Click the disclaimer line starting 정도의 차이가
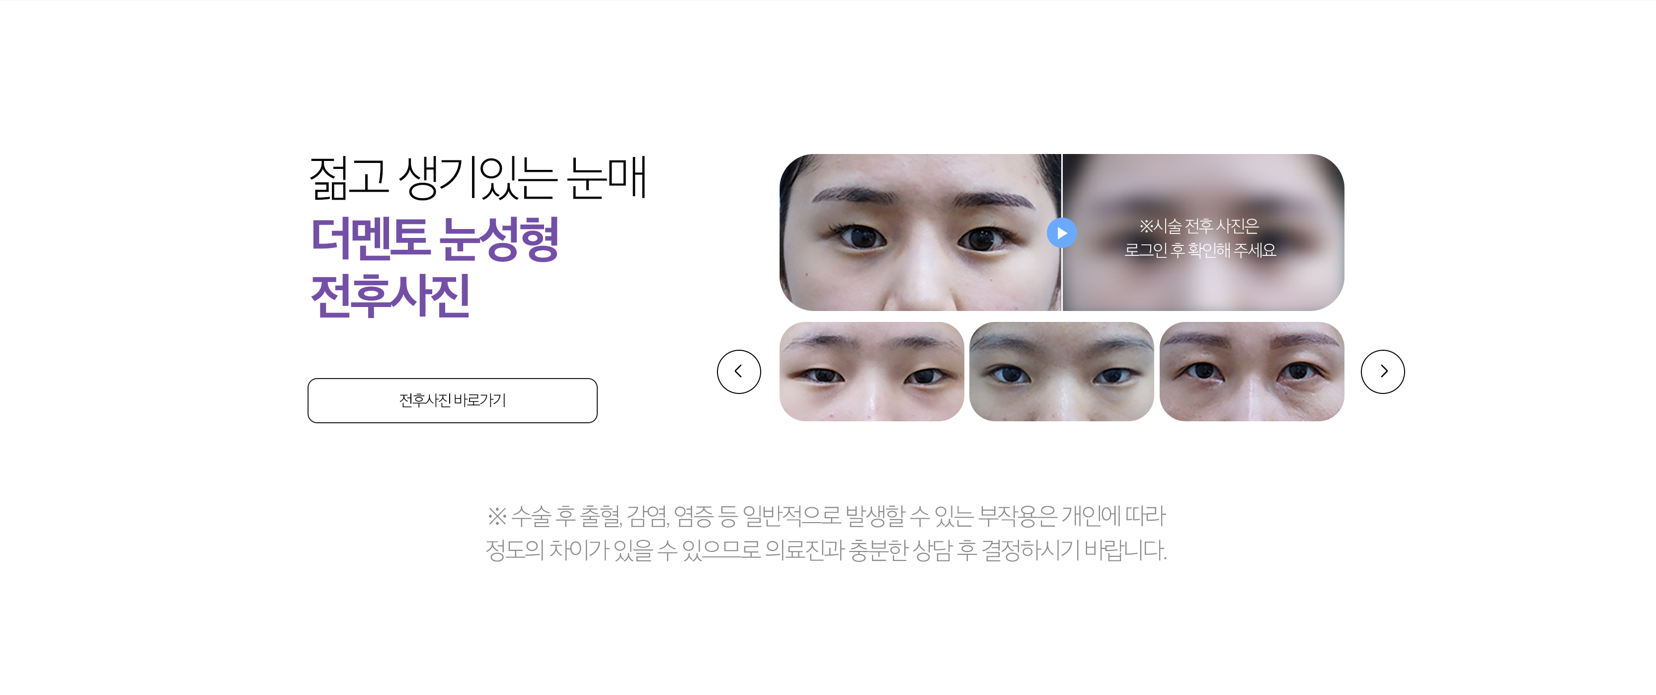Image resolution: width=1656 pixels, height=695 pixels. 826,550
